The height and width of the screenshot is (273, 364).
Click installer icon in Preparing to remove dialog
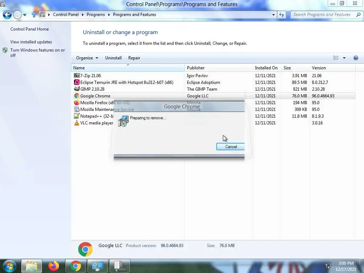(x=123, y=121)
